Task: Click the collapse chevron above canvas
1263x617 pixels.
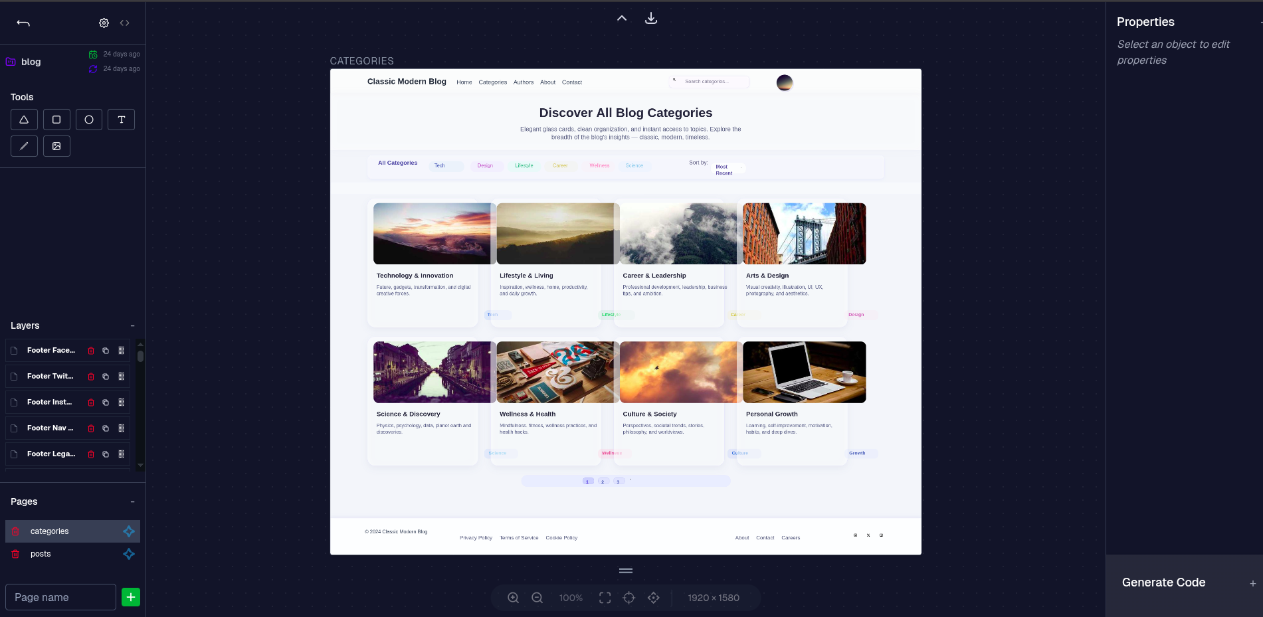Action: click(x=622, y=18)
